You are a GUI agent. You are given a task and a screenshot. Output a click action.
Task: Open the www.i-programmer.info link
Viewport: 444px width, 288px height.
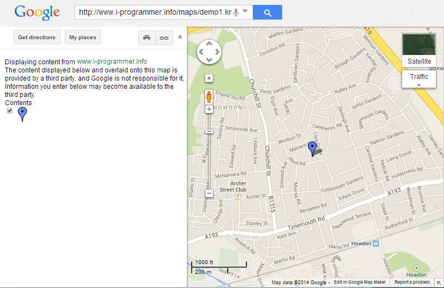pyautogui.click(x=112, y=62)
